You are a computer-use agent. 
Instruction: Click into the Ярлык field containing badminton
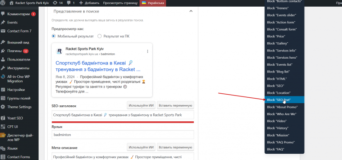coord(123,135)
